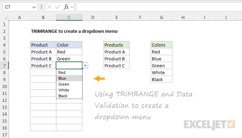Select column I header
This screenshot has width=242, height=138.
tap(205, 17)
